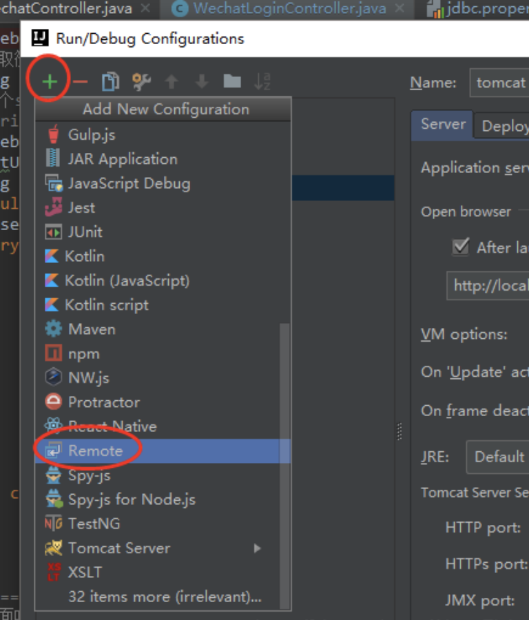Click the panel splitter drag handle
This screenshot has width=529, height=620.
tap(400, 431)
